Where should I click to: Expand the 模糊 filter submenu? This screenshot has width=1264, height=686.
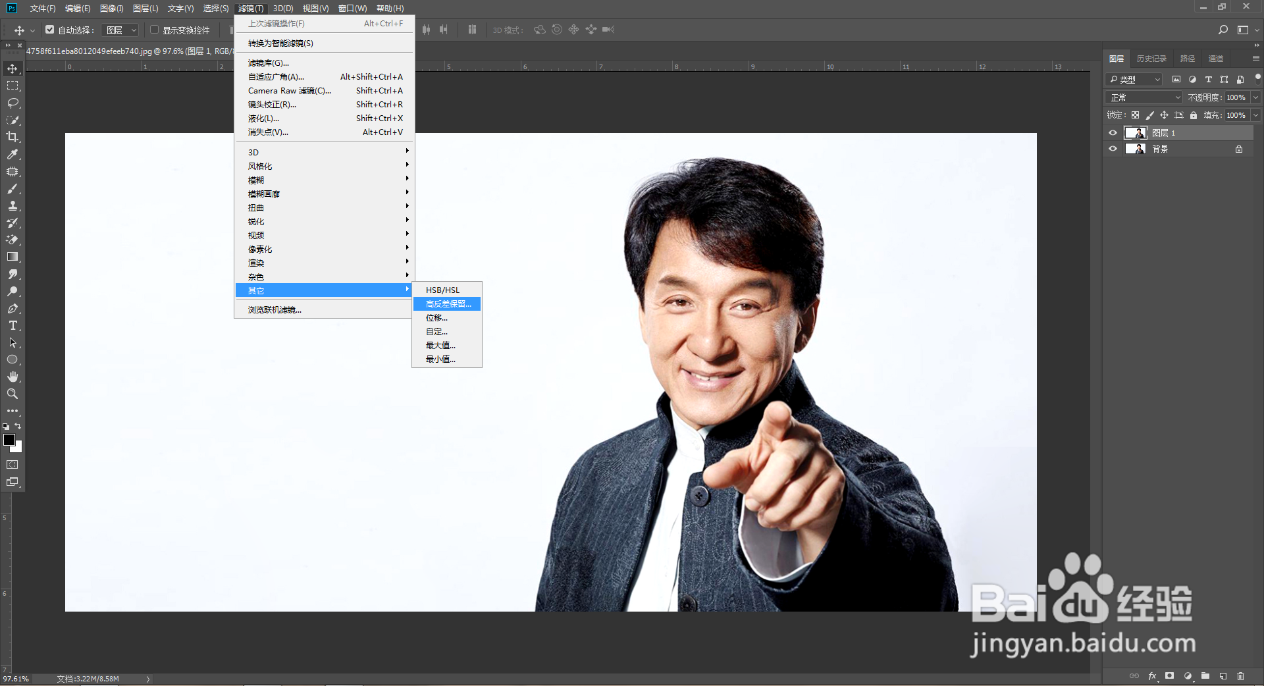[325, 180]
